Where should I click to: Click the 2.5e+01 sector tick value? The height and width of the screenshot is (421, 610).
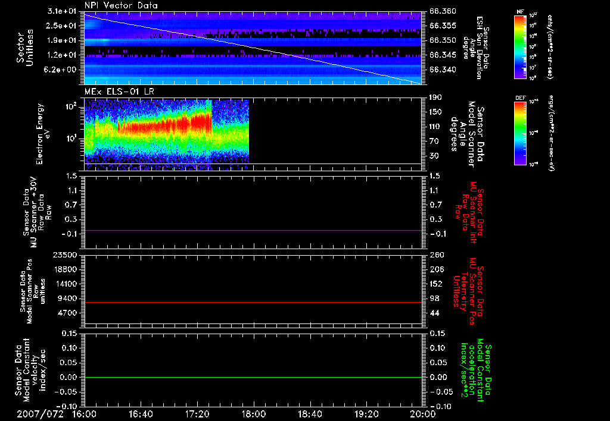point(62,26)
